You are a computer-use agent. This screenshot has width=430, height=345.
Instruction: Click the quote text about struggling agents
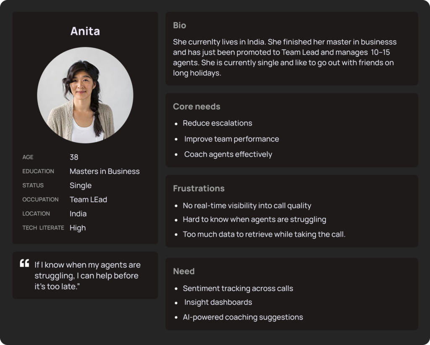[x=87, y=275]
